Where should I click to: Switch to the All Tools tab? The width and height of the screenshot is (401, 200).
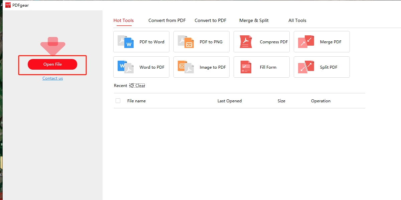(297, 20)
